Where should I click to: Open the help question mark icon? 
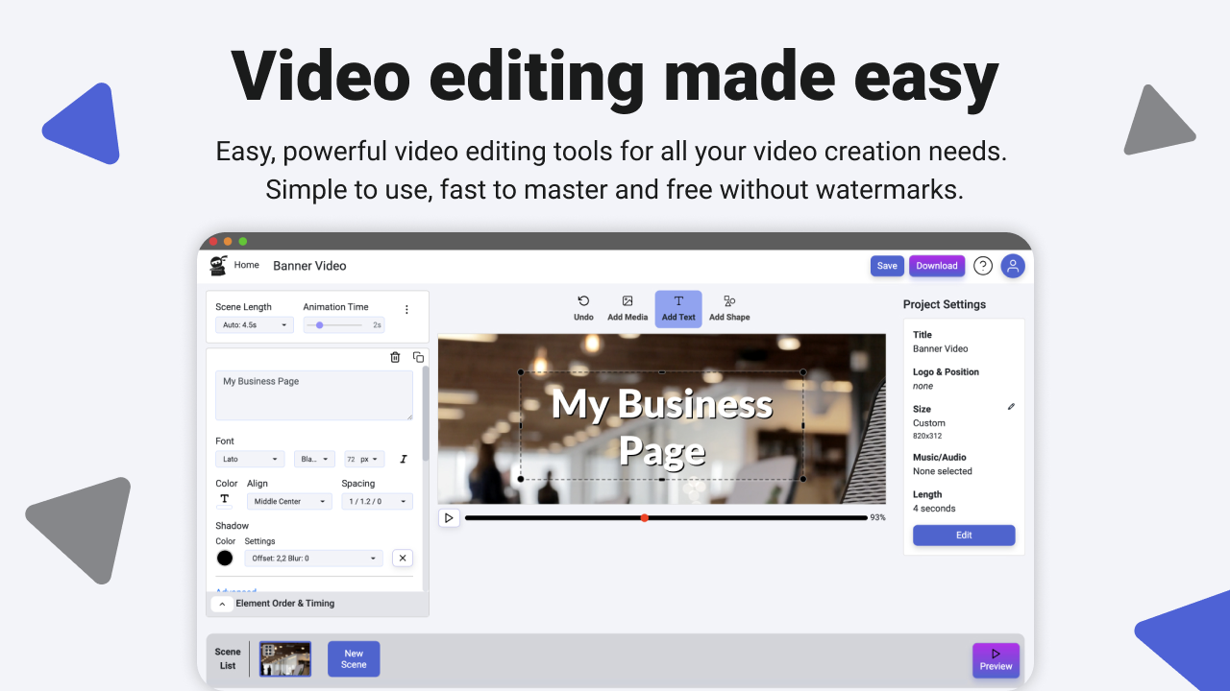pyautogui.click(x=982, y=266)
